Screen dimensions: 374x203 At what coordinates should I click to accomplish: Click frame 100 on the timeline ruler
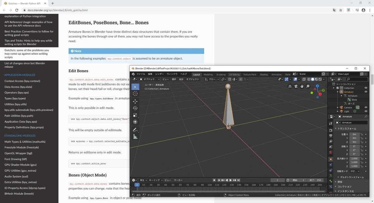click(209, 185)
